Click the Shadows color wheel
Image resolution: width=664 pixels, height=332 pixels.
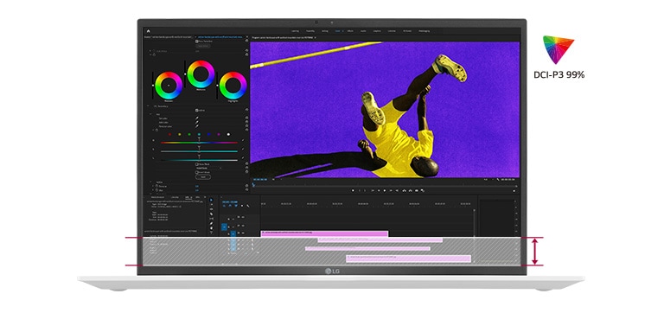169,86
